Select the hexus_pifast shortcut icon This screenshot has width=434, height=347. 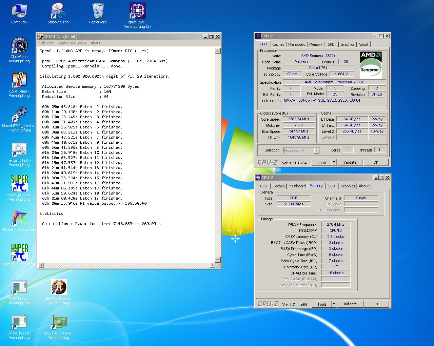[x=19, y=154]
